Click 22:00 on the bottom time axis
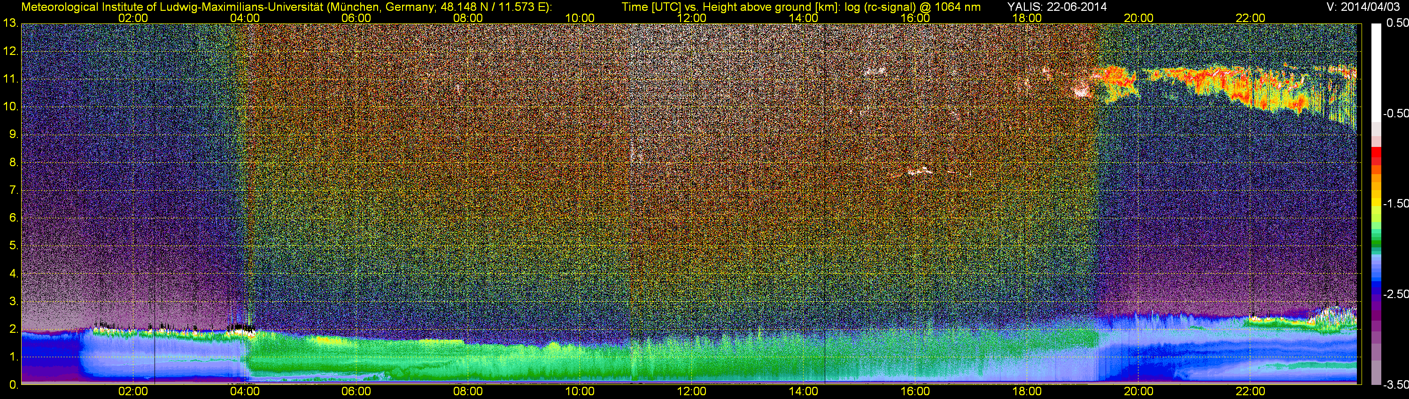1409x399 pixels. 1250,391
